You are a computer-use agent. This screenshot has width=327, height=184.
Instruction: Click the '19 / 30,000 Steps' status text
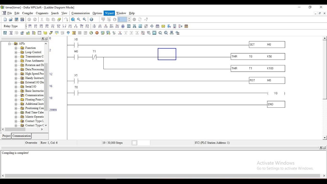113,143
